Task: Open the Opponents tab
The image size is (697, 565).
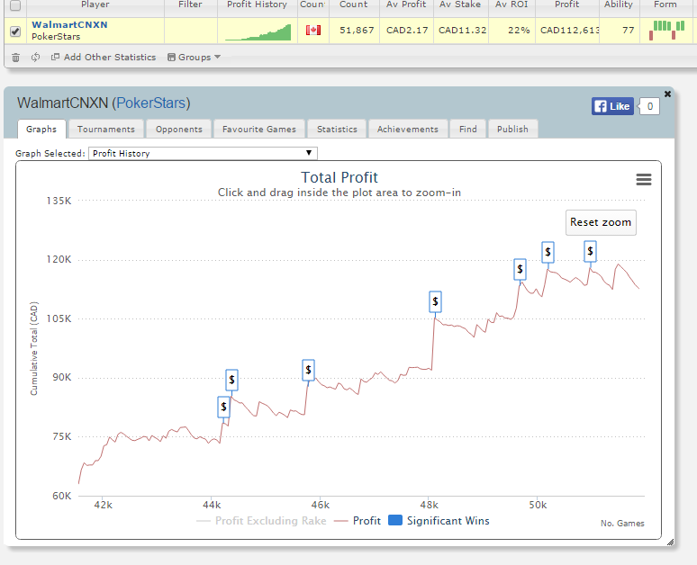Action: pos(178,130)
